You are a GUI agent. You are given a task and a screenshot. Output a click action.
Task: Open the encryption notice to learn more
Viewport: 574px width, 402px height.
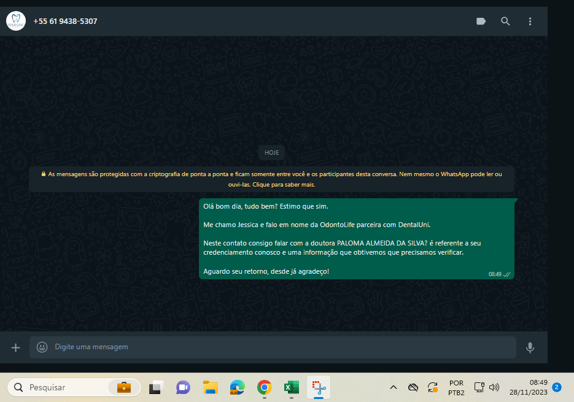[x=271, y=179]
